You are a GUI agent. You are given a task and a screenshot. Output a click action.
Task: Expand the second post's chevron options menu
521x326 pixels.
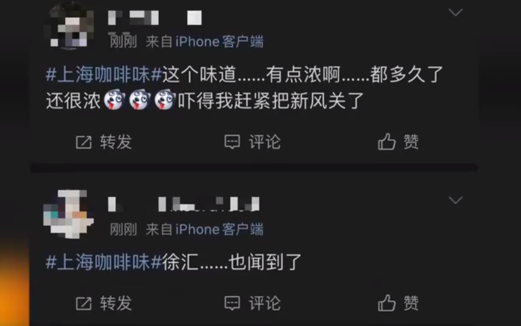[x=456, y=200]
